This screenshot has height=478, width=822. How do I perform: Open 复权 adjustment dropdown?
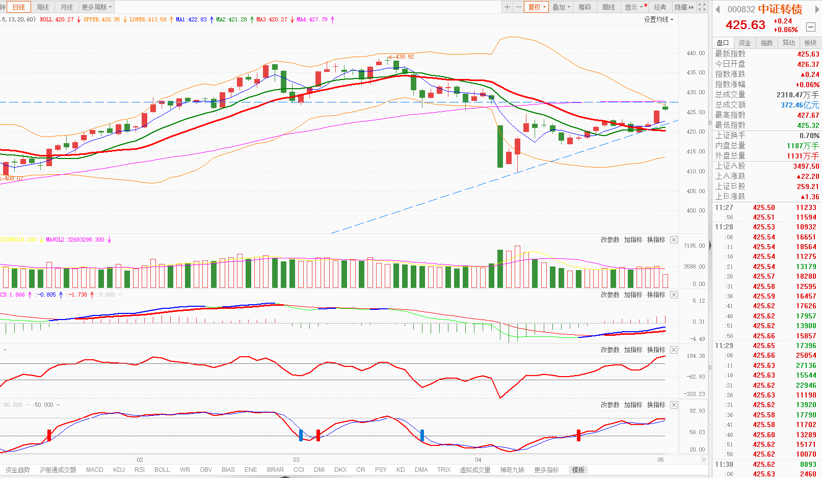[537, 7]
